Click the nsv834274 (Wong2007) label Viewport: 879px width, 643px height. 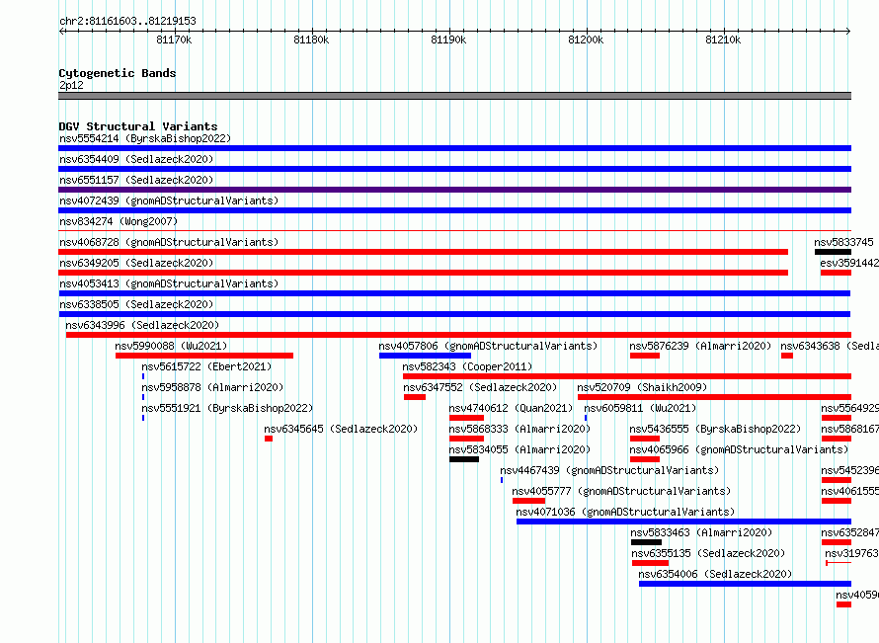[119, 221]
